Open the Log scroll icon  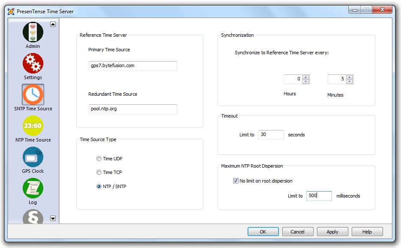click(x=33, y=188)
